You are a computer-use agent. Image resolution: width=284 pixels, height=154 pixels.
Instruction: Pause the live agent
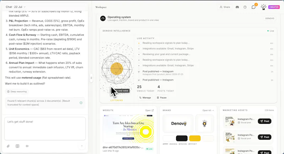pyautogui.click(x=162, y=98)
